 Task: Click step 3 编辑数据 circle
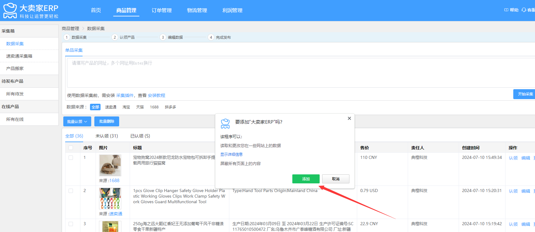[163, 37]
